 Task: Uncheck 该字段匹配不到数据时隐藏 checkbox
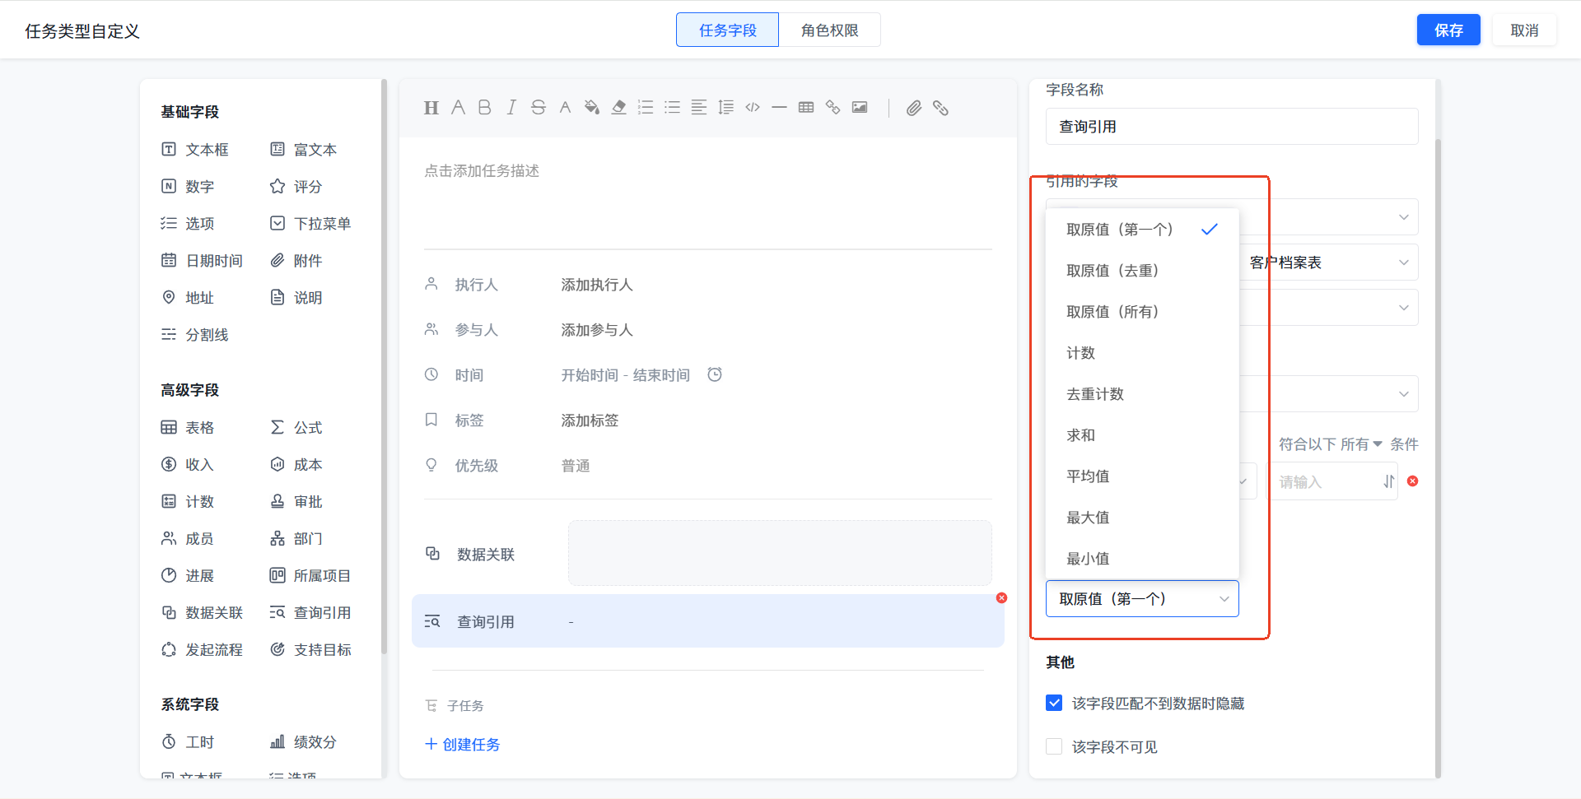1054,703
